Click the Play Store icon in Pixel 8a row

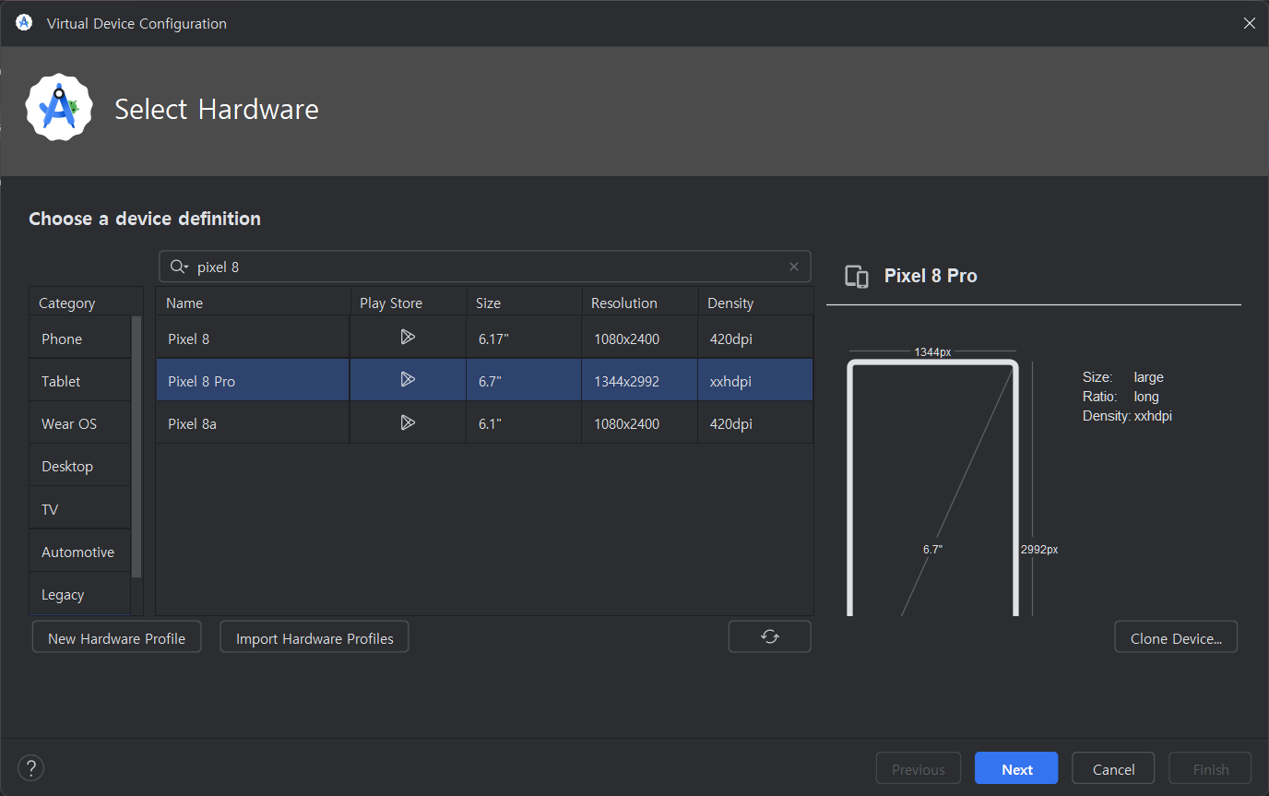(x=408, y=423)
